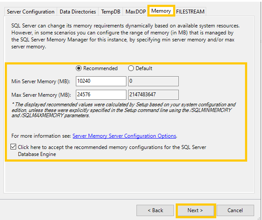Go to the TempDB tab
The image size is (262, 220).
coord(111,12)
